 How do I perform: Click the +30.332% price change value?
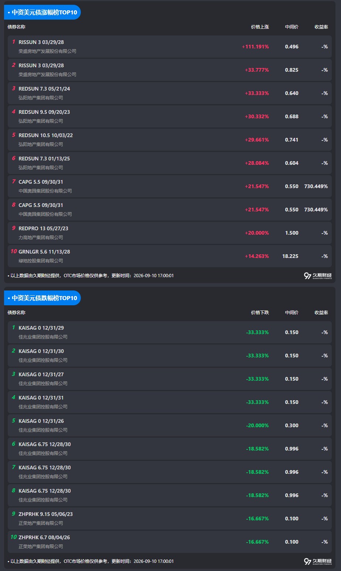point(257,116)
